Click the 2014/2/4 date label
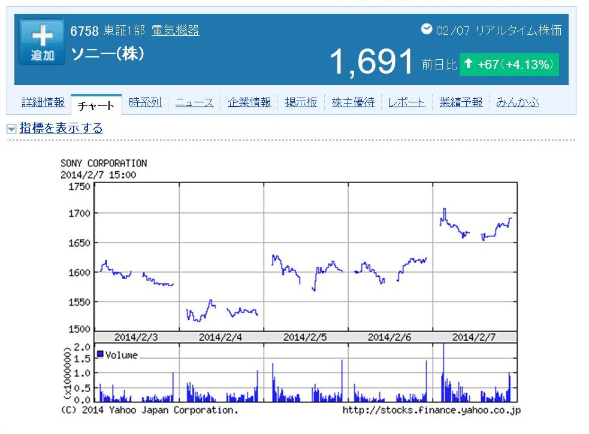589x434 pixels. (x=221, y=337)
